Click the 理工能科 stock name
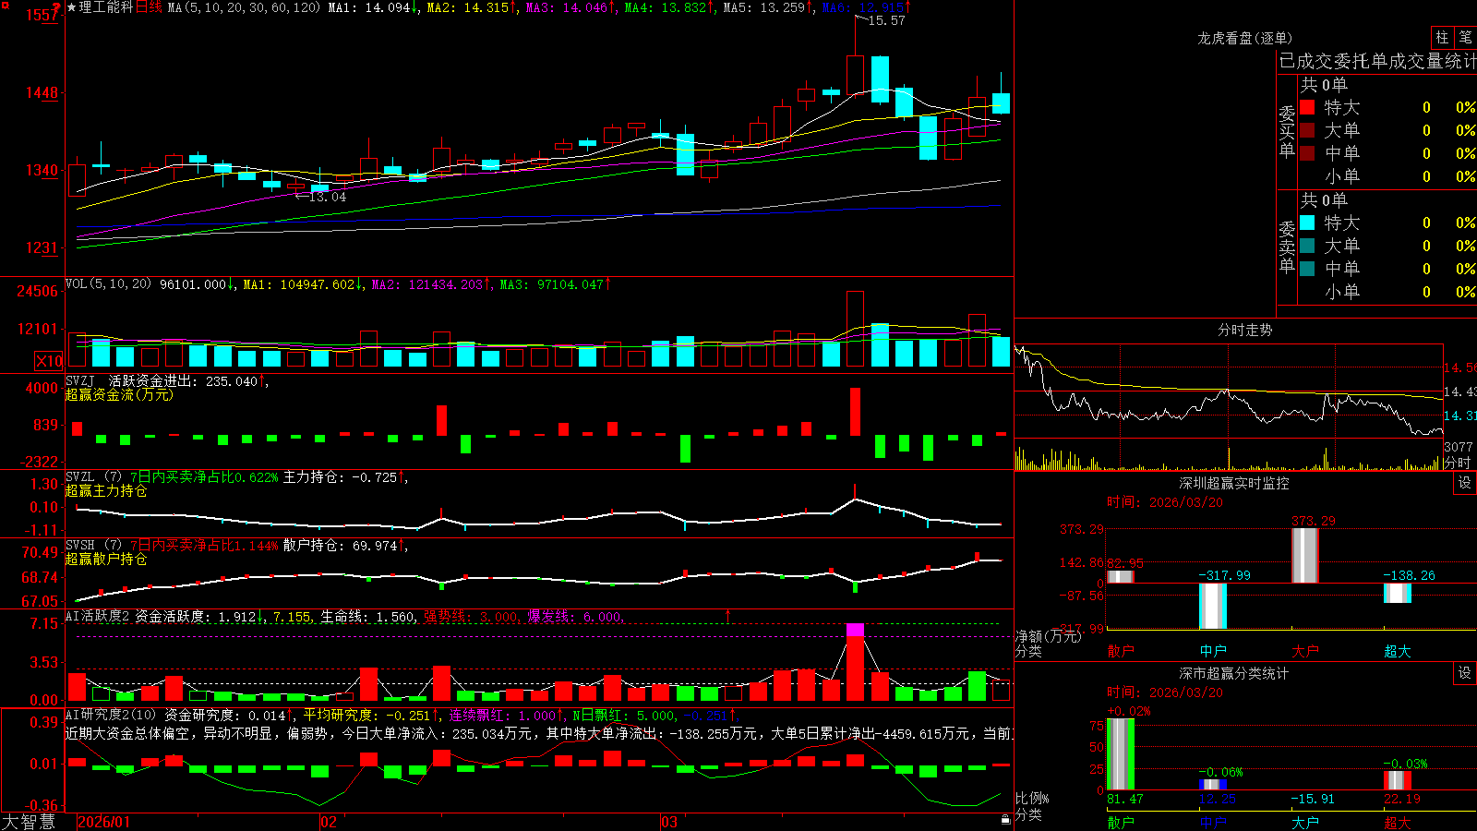 (x=106, y=7)
